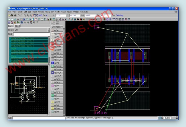Switch to the Source tab
The height and width of the screenshot is (127, 186).
[11, 26]
